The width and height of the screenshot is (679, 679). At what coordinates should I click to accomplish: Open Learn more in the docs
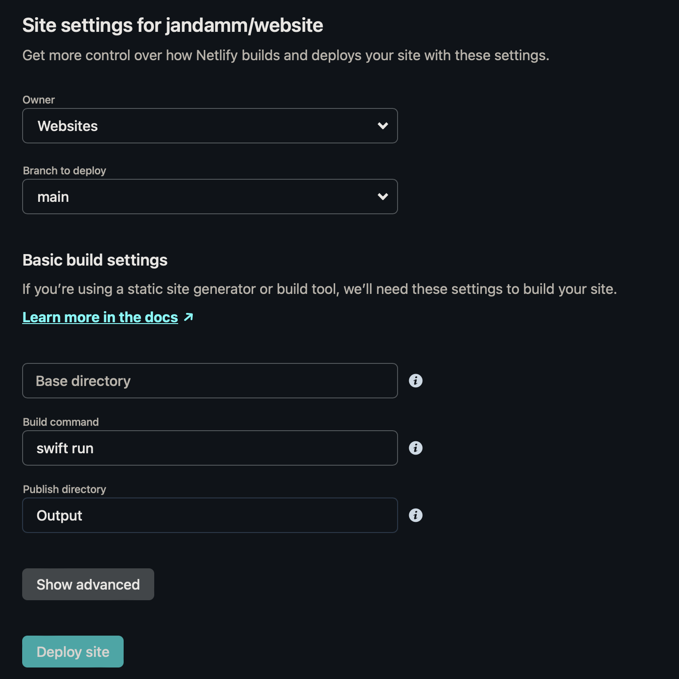coord(100,316)
